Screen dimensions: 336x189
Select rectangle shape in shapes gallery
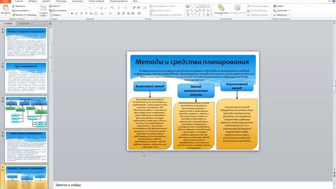[x=199, y=6]
